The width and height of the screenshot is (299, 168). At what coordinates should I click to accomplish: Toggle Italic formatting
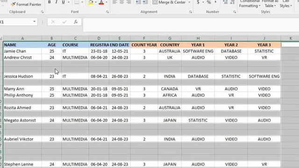coord(56,2)
